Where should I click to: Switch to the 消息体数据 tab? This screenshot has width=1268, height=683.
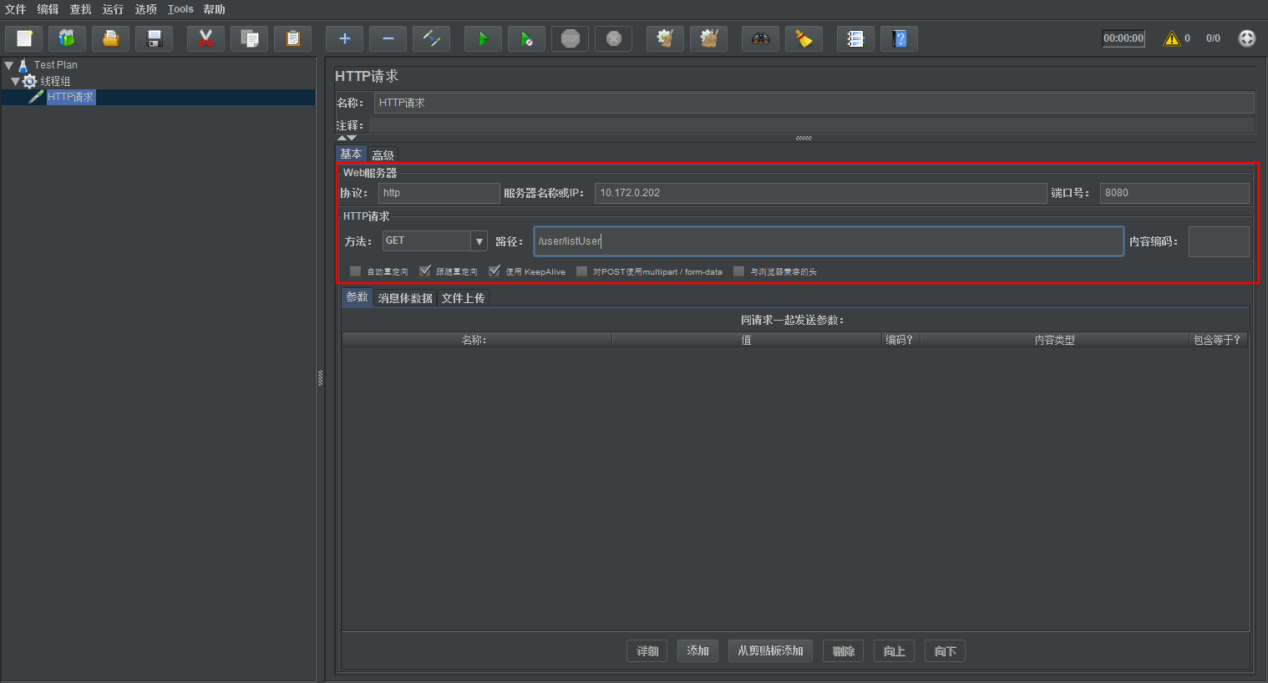(x=405, y=298)
